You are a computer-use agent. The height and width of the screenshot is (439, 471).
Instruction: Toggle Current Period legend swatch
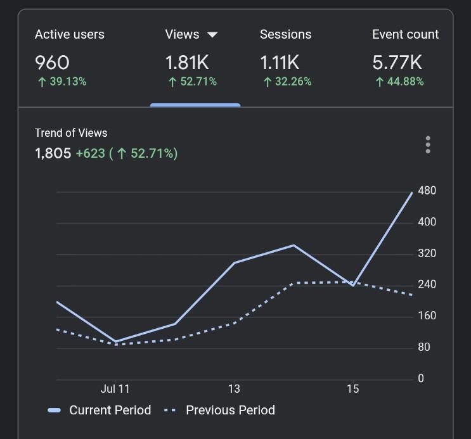(54, 410)
